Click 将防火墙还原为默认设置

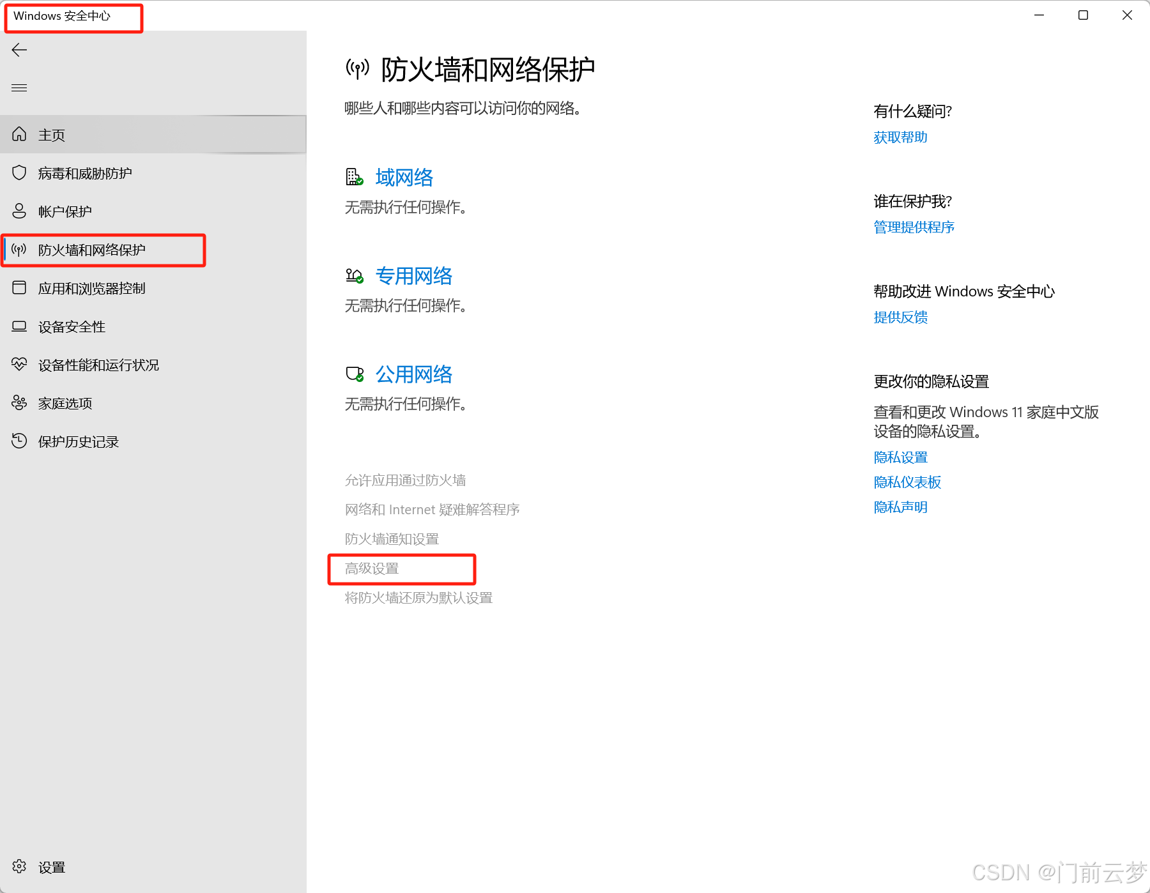point(418,598)
